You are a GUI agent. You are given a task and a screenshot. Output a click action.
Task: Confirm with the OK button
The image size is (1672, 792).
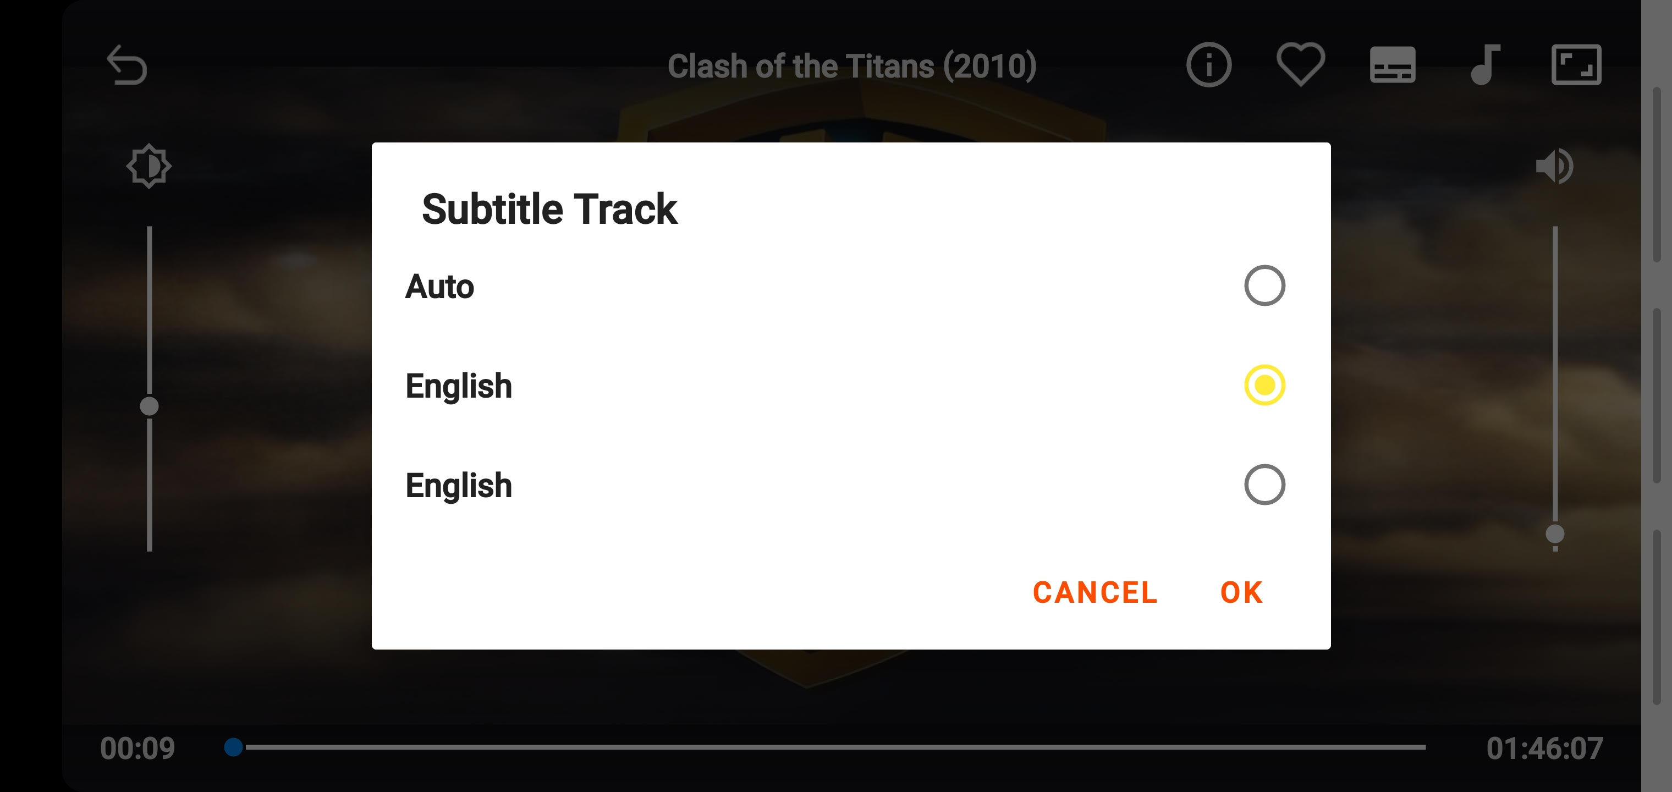point(1241,592)
